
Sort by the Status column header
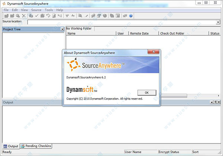point(215,33)
